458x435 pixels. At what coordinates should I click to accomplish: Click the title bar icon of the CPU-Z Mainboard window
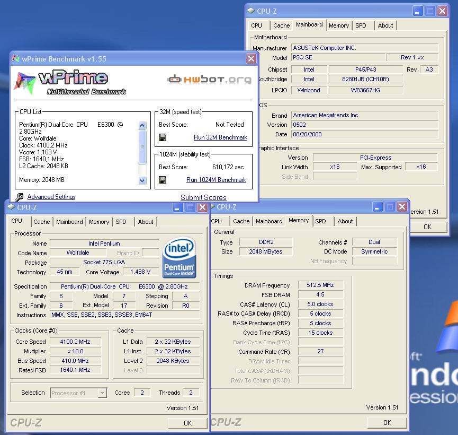click(x=251, y=11)
